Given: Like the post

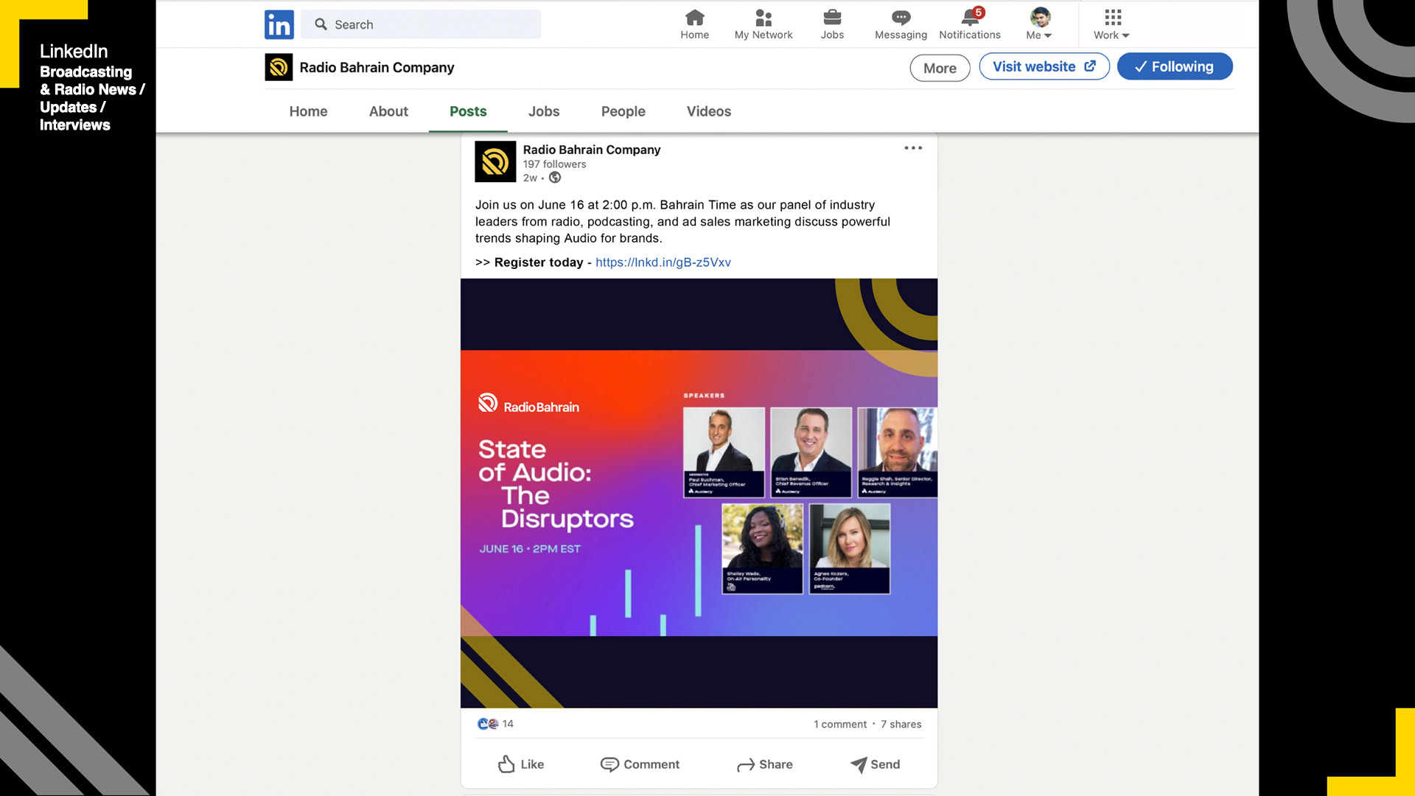Looking at the screenshot, I should click(520, 764).
